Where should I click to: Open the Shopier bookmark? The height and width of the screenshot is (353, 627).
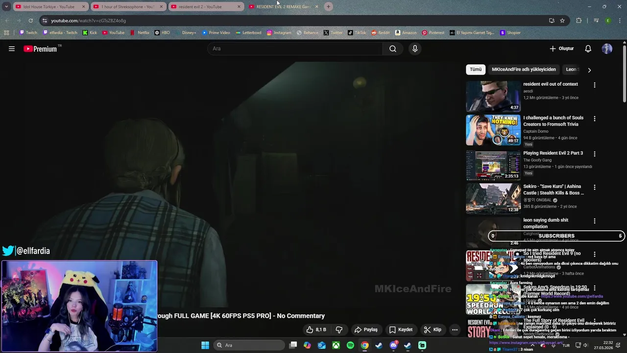[x=510, y=33]
